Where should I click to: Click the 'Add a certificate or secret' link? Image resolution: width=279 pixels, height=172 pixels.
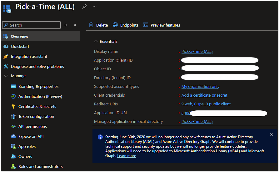tap(204, 95)
